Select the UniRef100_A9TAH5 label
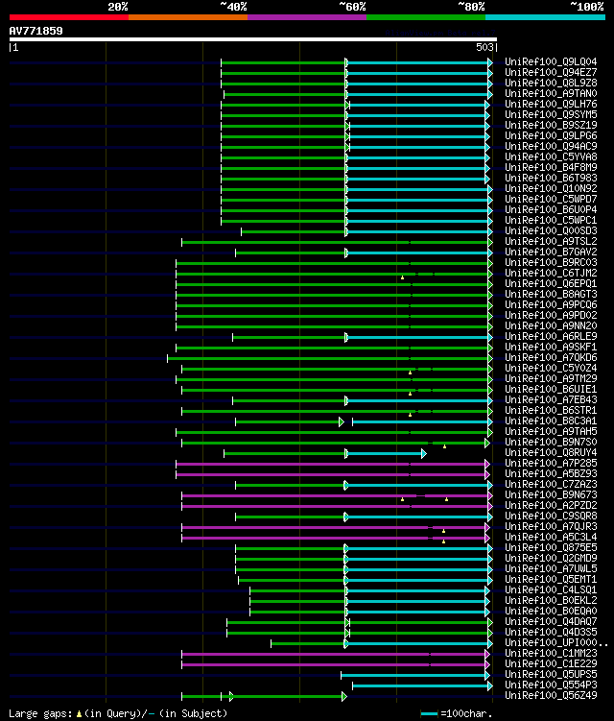The image size is (614, 721). (x=551, y=432)
